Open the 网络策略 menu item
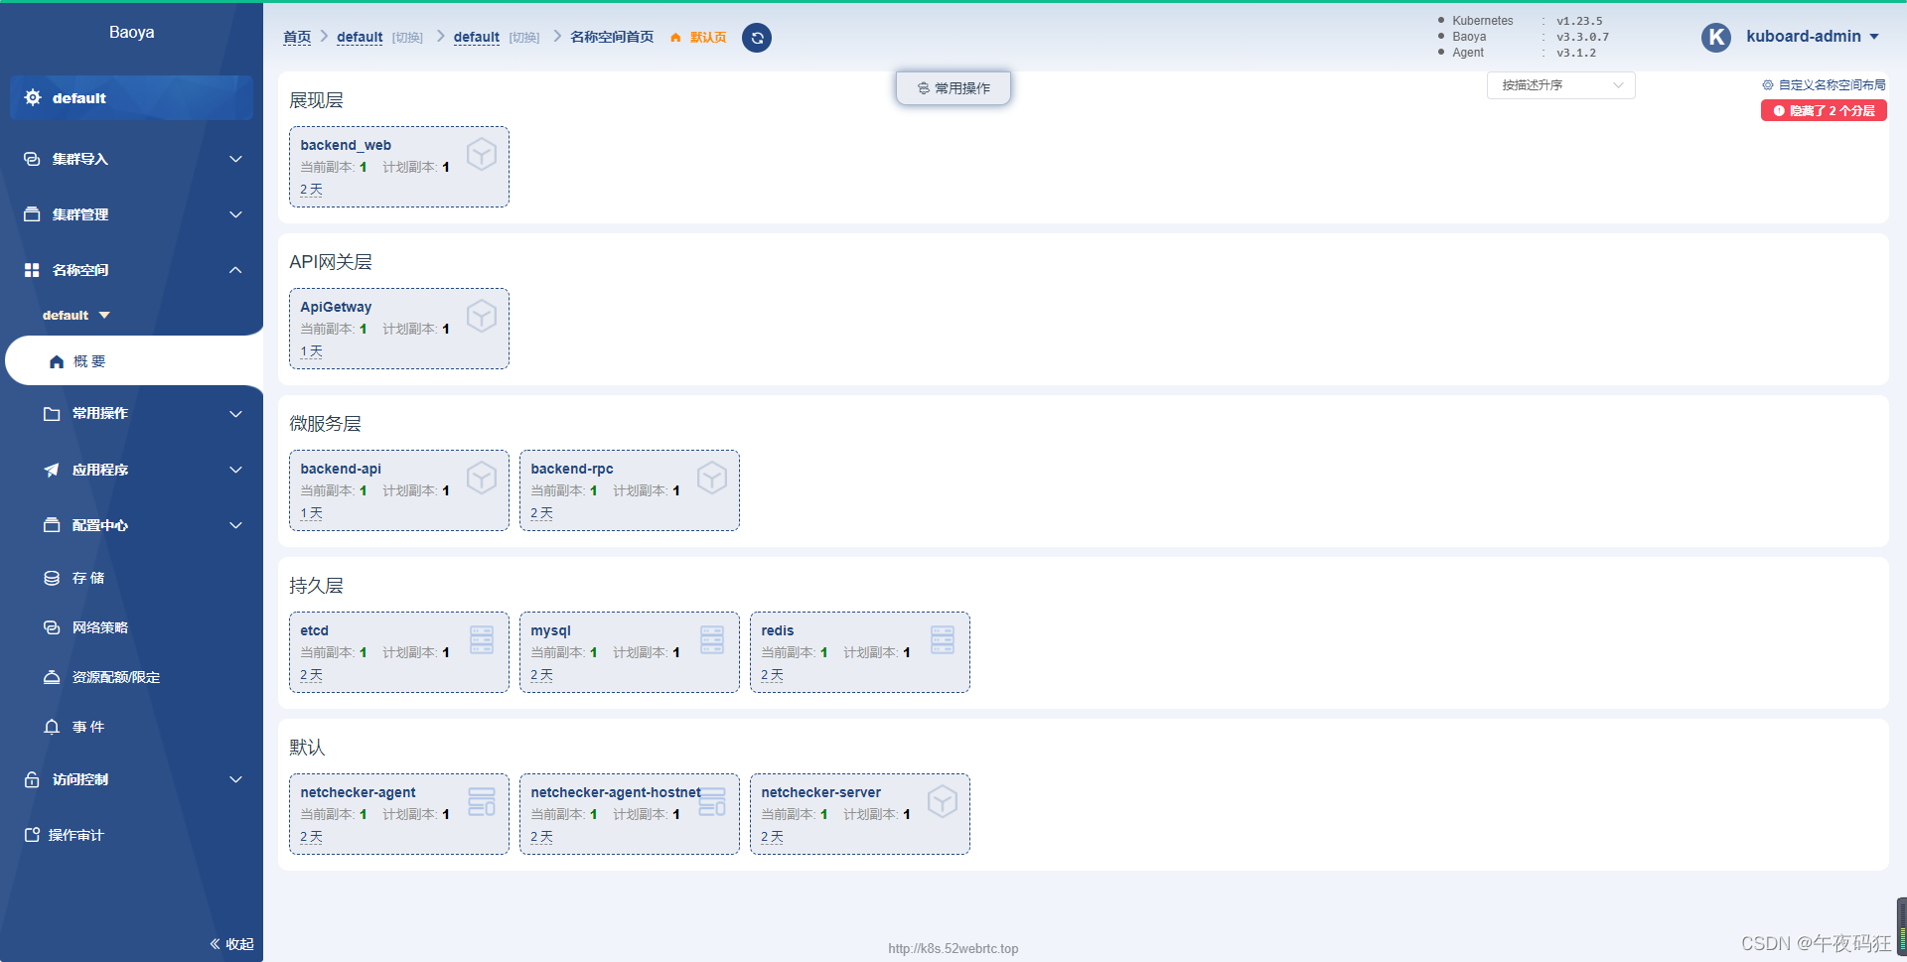Screen dimensions: 1907x962 pos(131,627)
